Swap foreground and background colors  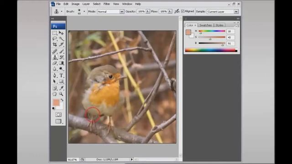[x=62, y=100]
